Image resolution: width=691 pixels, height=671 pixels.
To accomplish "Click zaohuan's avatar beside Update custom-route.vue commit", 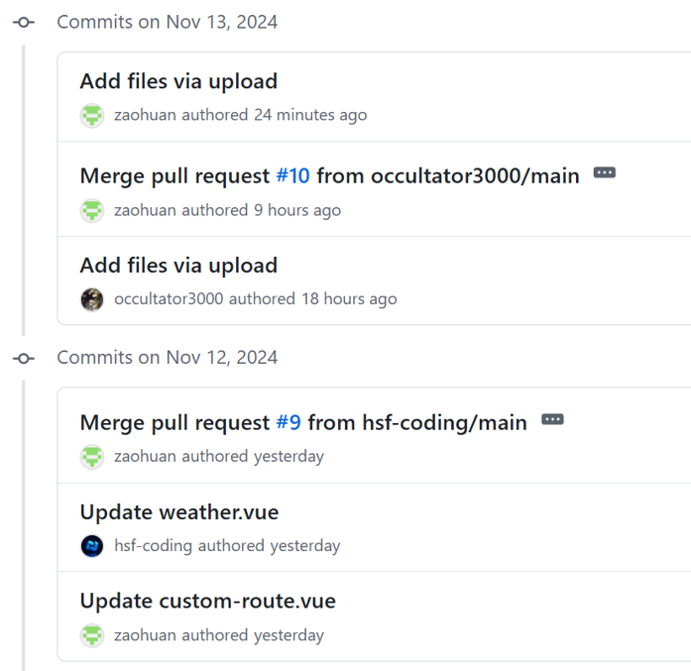I will [x=92, y=635].
